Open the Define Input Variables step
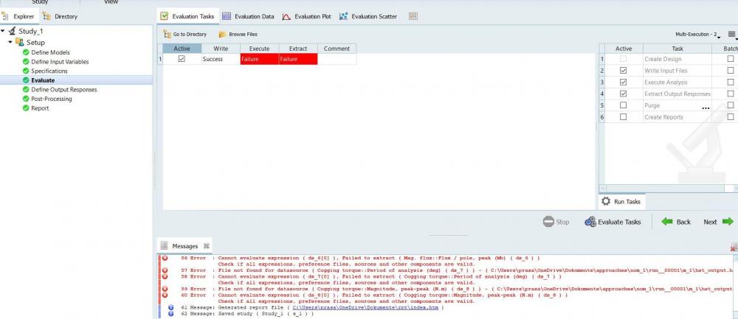Viewport: 738px width, 319px height. (60, 62)
